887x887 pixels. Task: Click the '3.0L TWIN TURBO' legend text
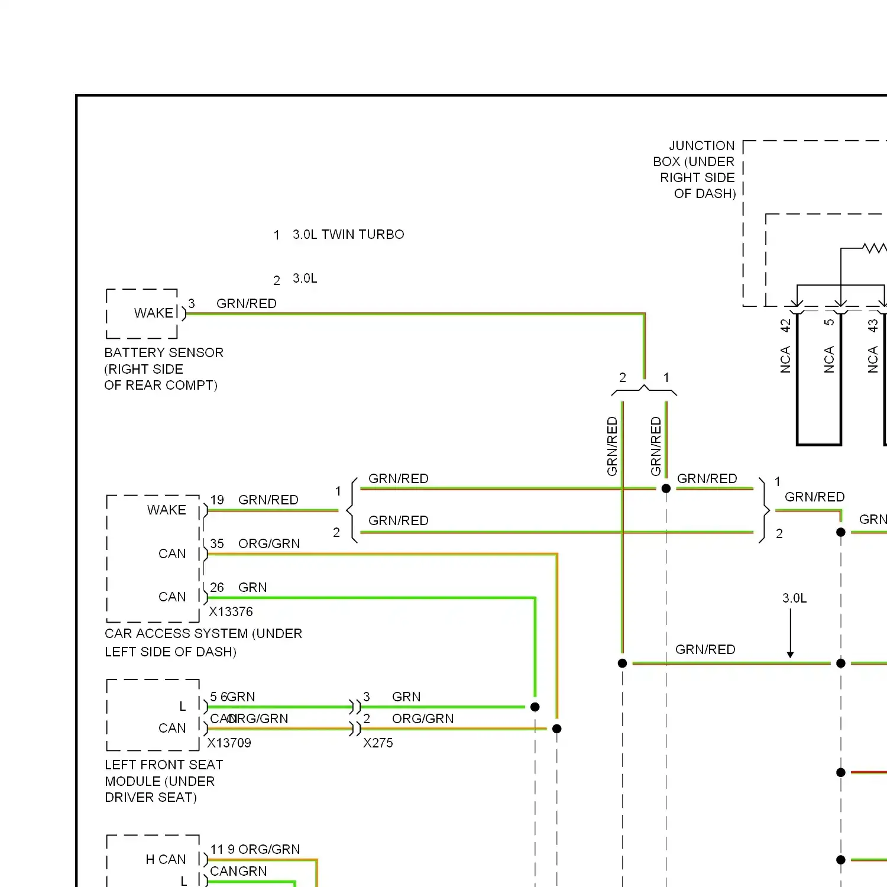pos(348,235)
